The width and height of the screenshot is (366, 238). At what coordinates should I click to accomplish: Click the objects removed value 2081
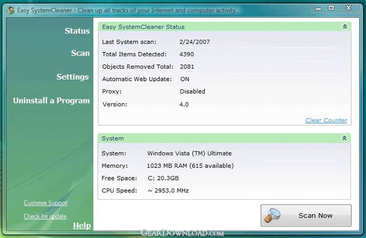click(x=187, y=67)
